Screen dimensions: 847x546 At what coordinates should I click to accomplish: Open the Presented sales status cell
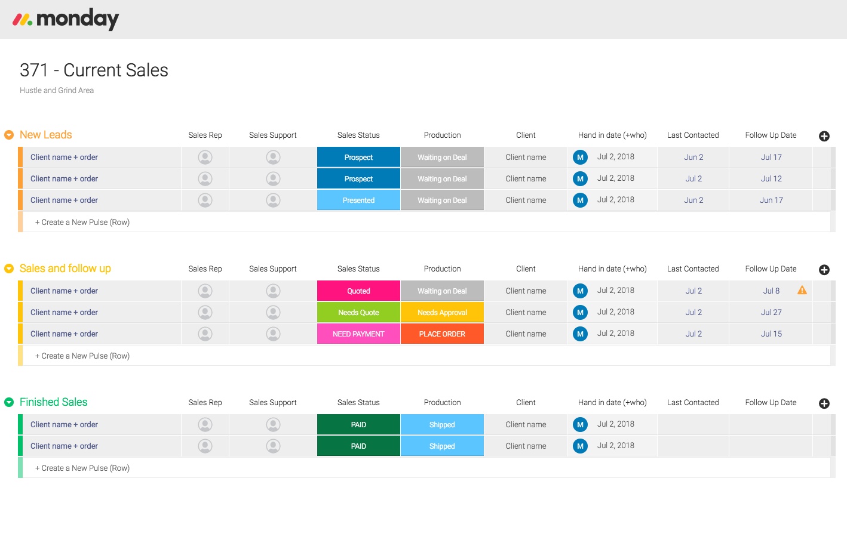click(358, 200)
